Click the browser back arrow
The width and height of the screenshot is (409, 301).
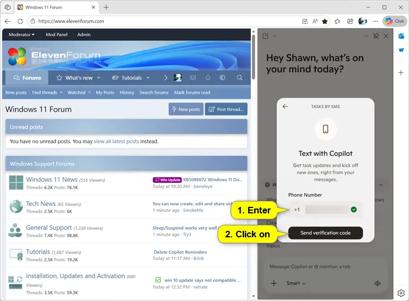8,21
